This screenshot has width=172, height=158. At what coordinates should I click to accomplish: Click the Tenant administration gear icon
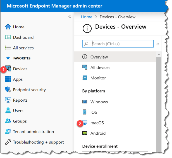tap(8, 131)
